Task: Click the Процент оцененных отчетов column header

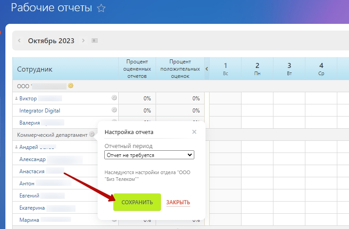Action: [x=137, y=69]
